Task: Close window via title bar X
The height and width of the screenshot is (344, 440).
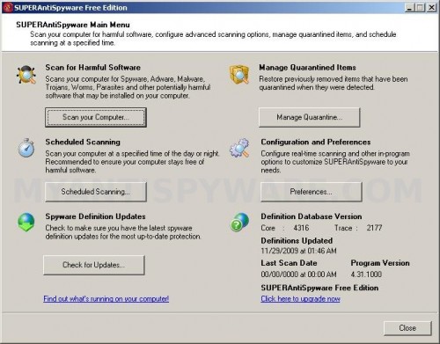Action: (431, 8)
